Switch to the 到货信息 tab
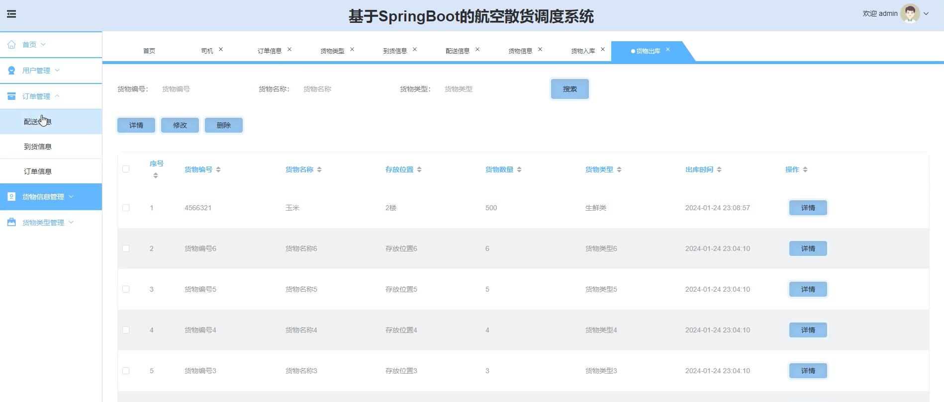This screenshot has width=944, height=402. [x=395, y=51]
